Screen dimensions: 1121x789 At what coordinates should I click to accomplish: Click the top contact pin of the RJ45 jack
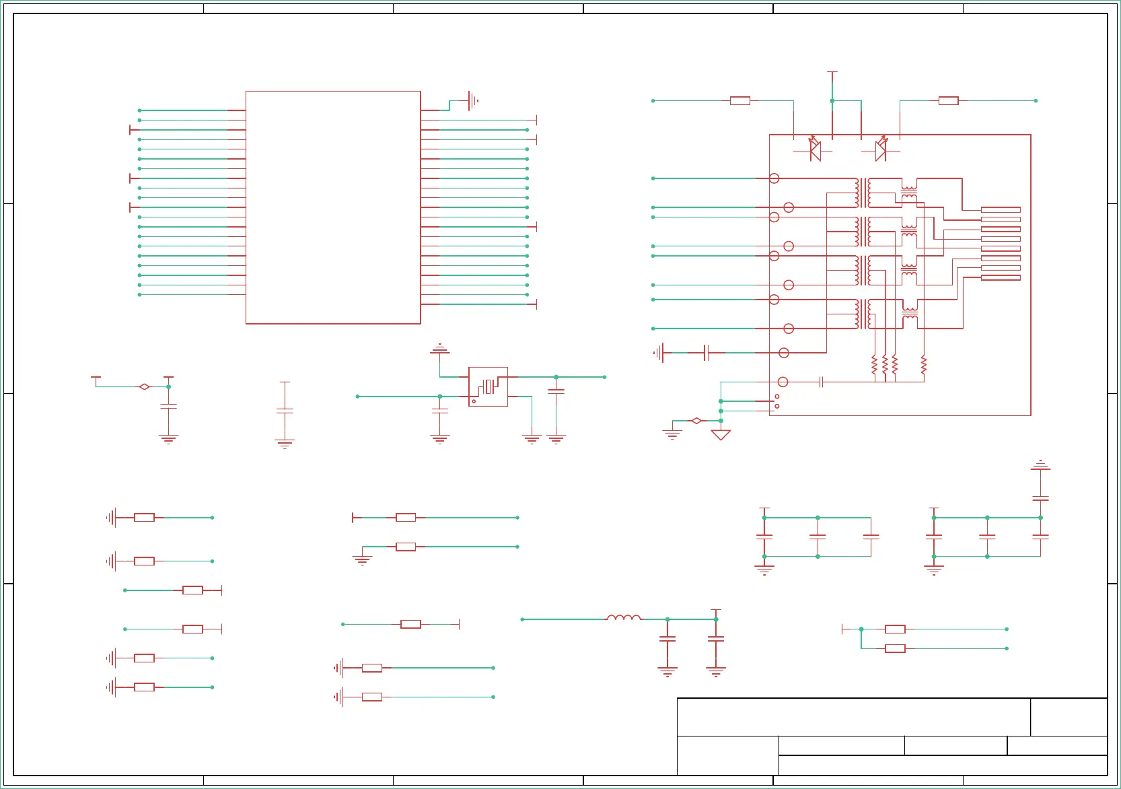click(x=1001, y=210)
